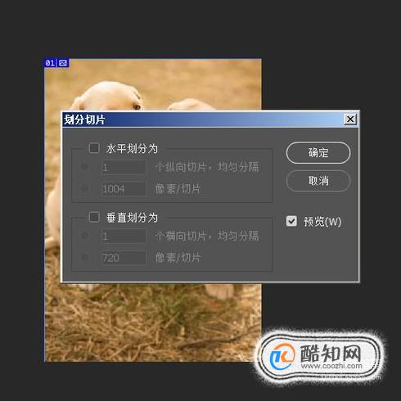401x401 pixels.
Task: Select the 个横向切片 均匀分隔 radio button
Action: (x=85, y=236)
